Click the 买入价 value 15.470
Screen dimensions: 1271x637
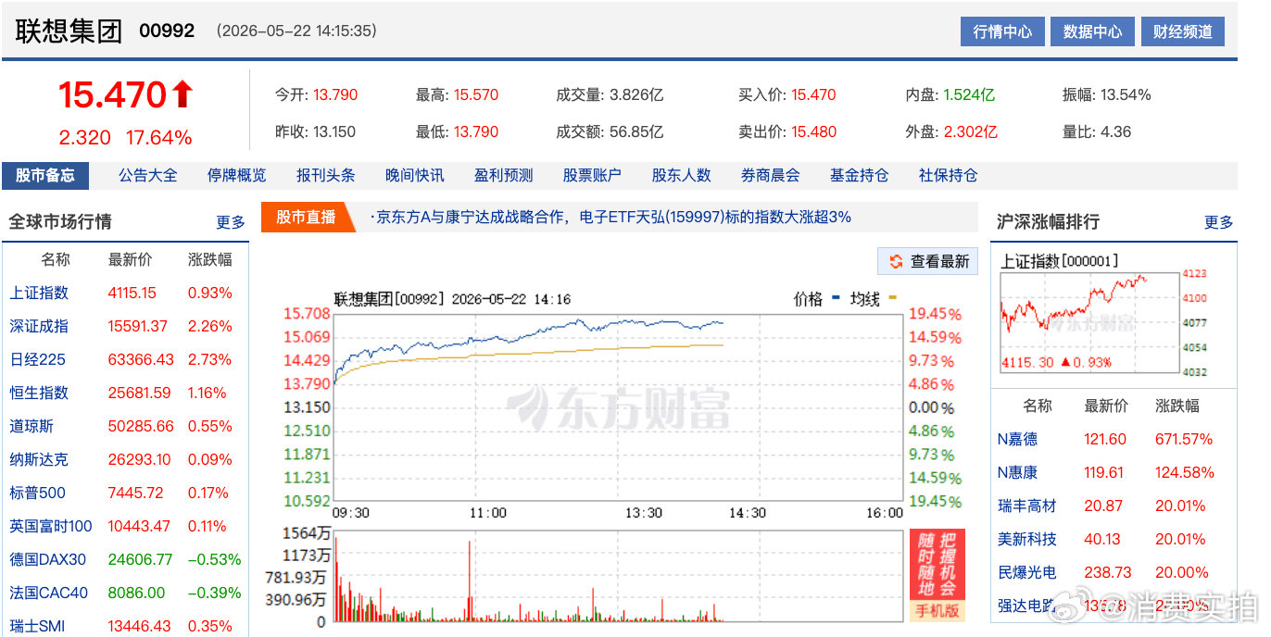pos(813,94)
